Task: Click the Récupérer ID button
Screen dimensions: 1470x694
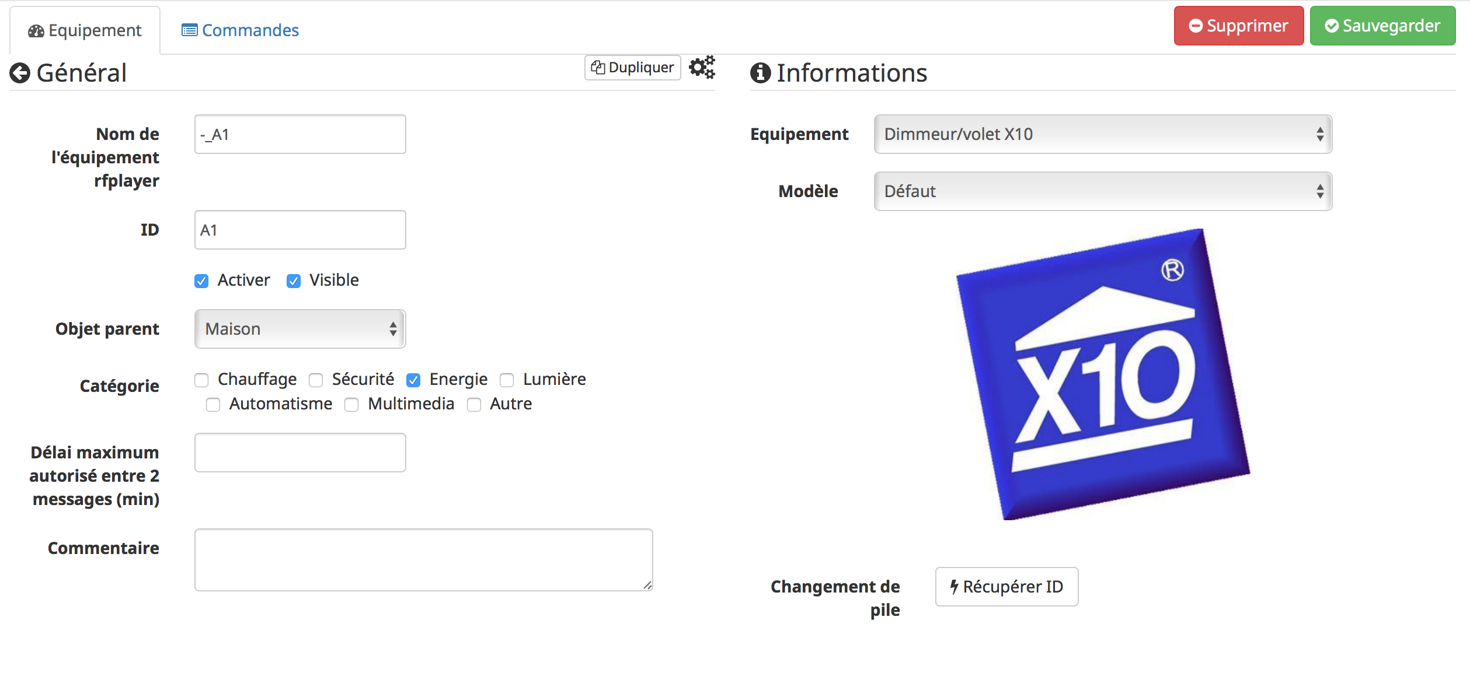Action: coord(1006,587)
